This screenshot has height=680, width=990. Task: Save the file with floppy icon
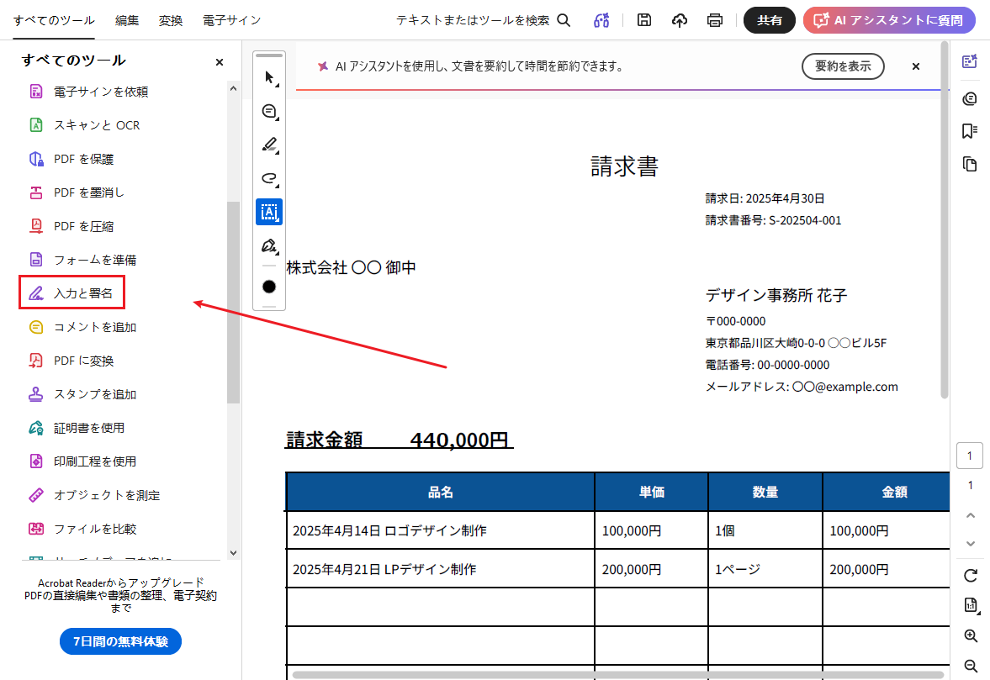(x=644, y=20)
